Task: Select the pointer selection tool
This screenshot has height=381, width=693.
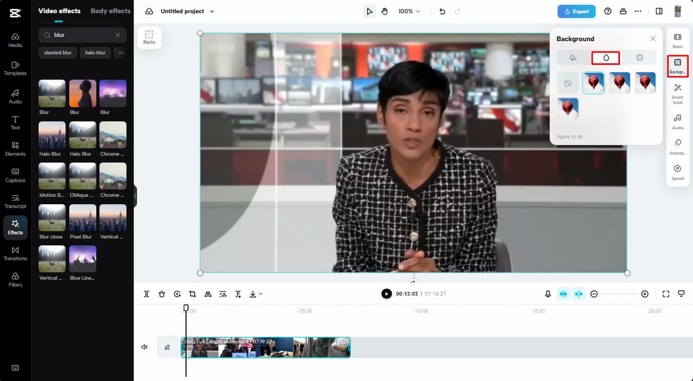Action: point(369,11)
